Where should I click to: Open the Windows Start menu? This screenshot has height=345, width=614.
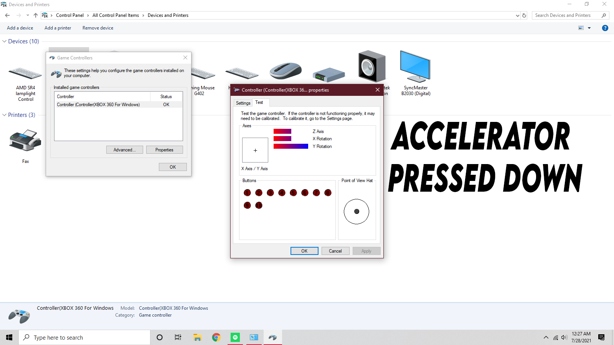tap(9, 337)
